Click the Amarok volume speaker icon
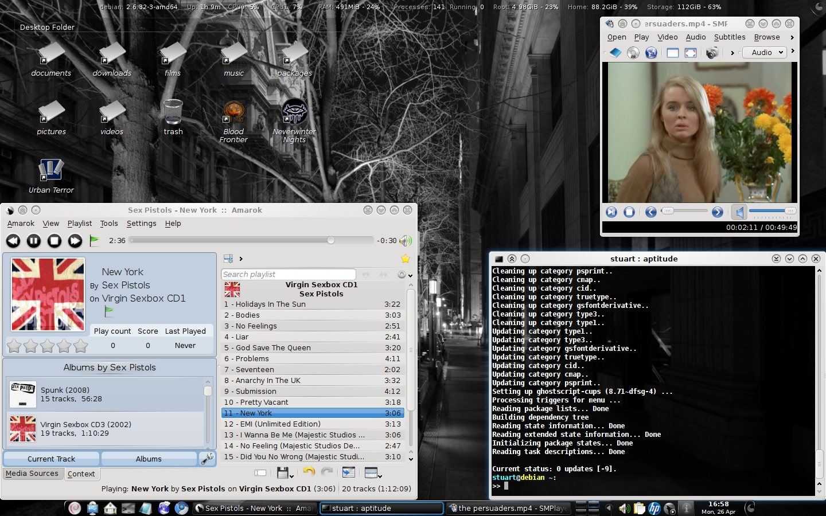Image resolution: width=826 pixels, height=516 pixels. tap(406, 241)
